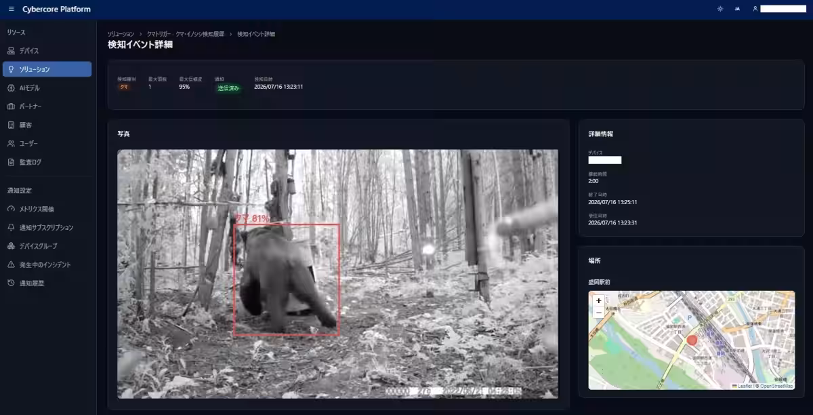The width and height of the screenshot is (813, 415).
Task: Open the hamburger menu icon
Action: (12, 9)
